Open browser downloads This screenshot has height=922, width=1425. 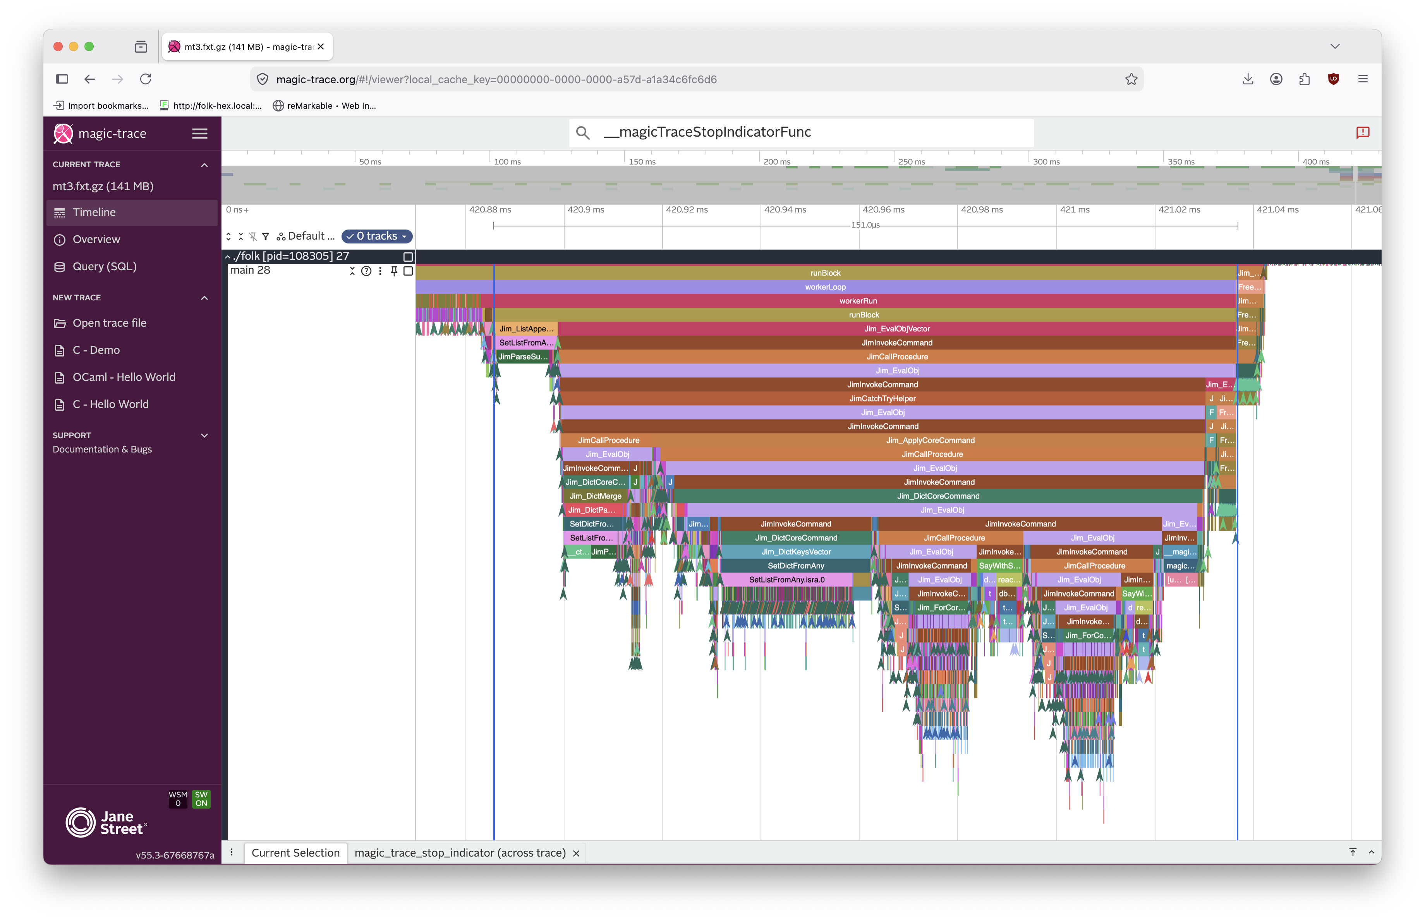tap(1248, 79)
